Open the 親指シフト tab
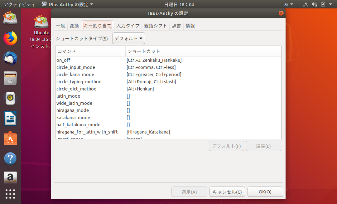 (x=156, y=26)
